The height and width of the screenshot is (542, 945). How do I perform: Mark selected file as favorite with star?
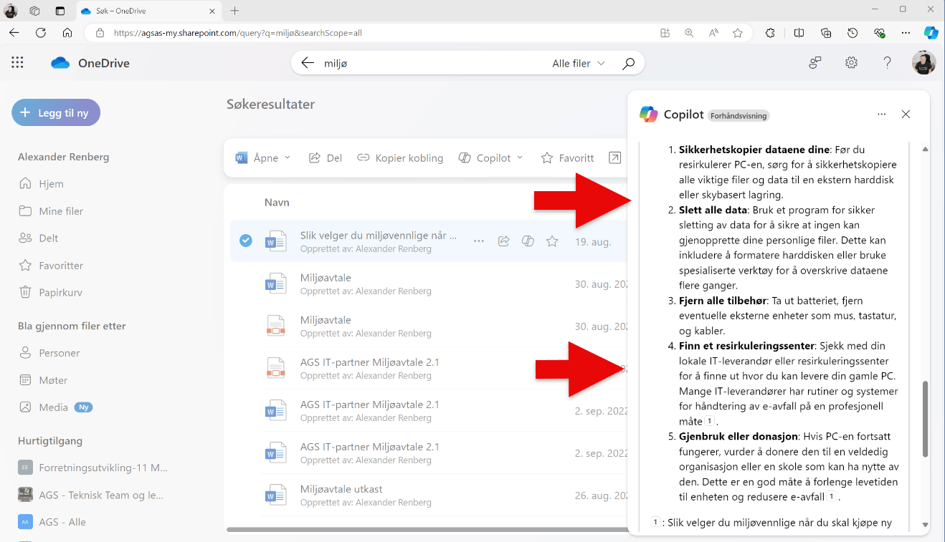[x=552, y=241]
